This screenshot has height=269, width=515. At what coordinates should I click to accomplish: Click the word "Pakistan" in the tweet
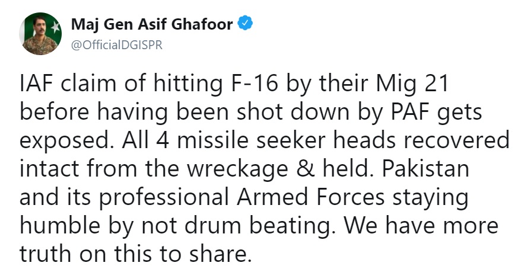[x=425, y=168]
